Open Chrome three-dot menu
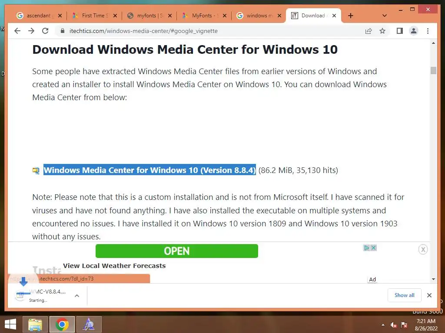Screen dimensions: 445x333 428,31
